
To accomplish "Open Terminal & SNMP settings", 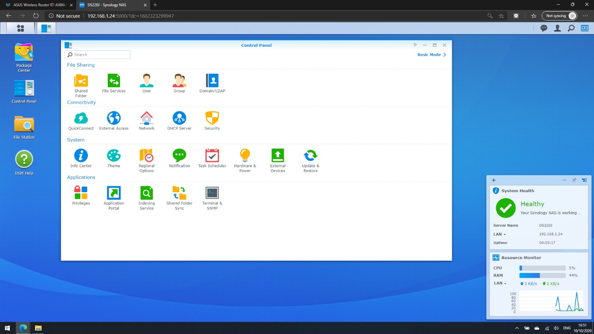I will (x=212, y=198).
